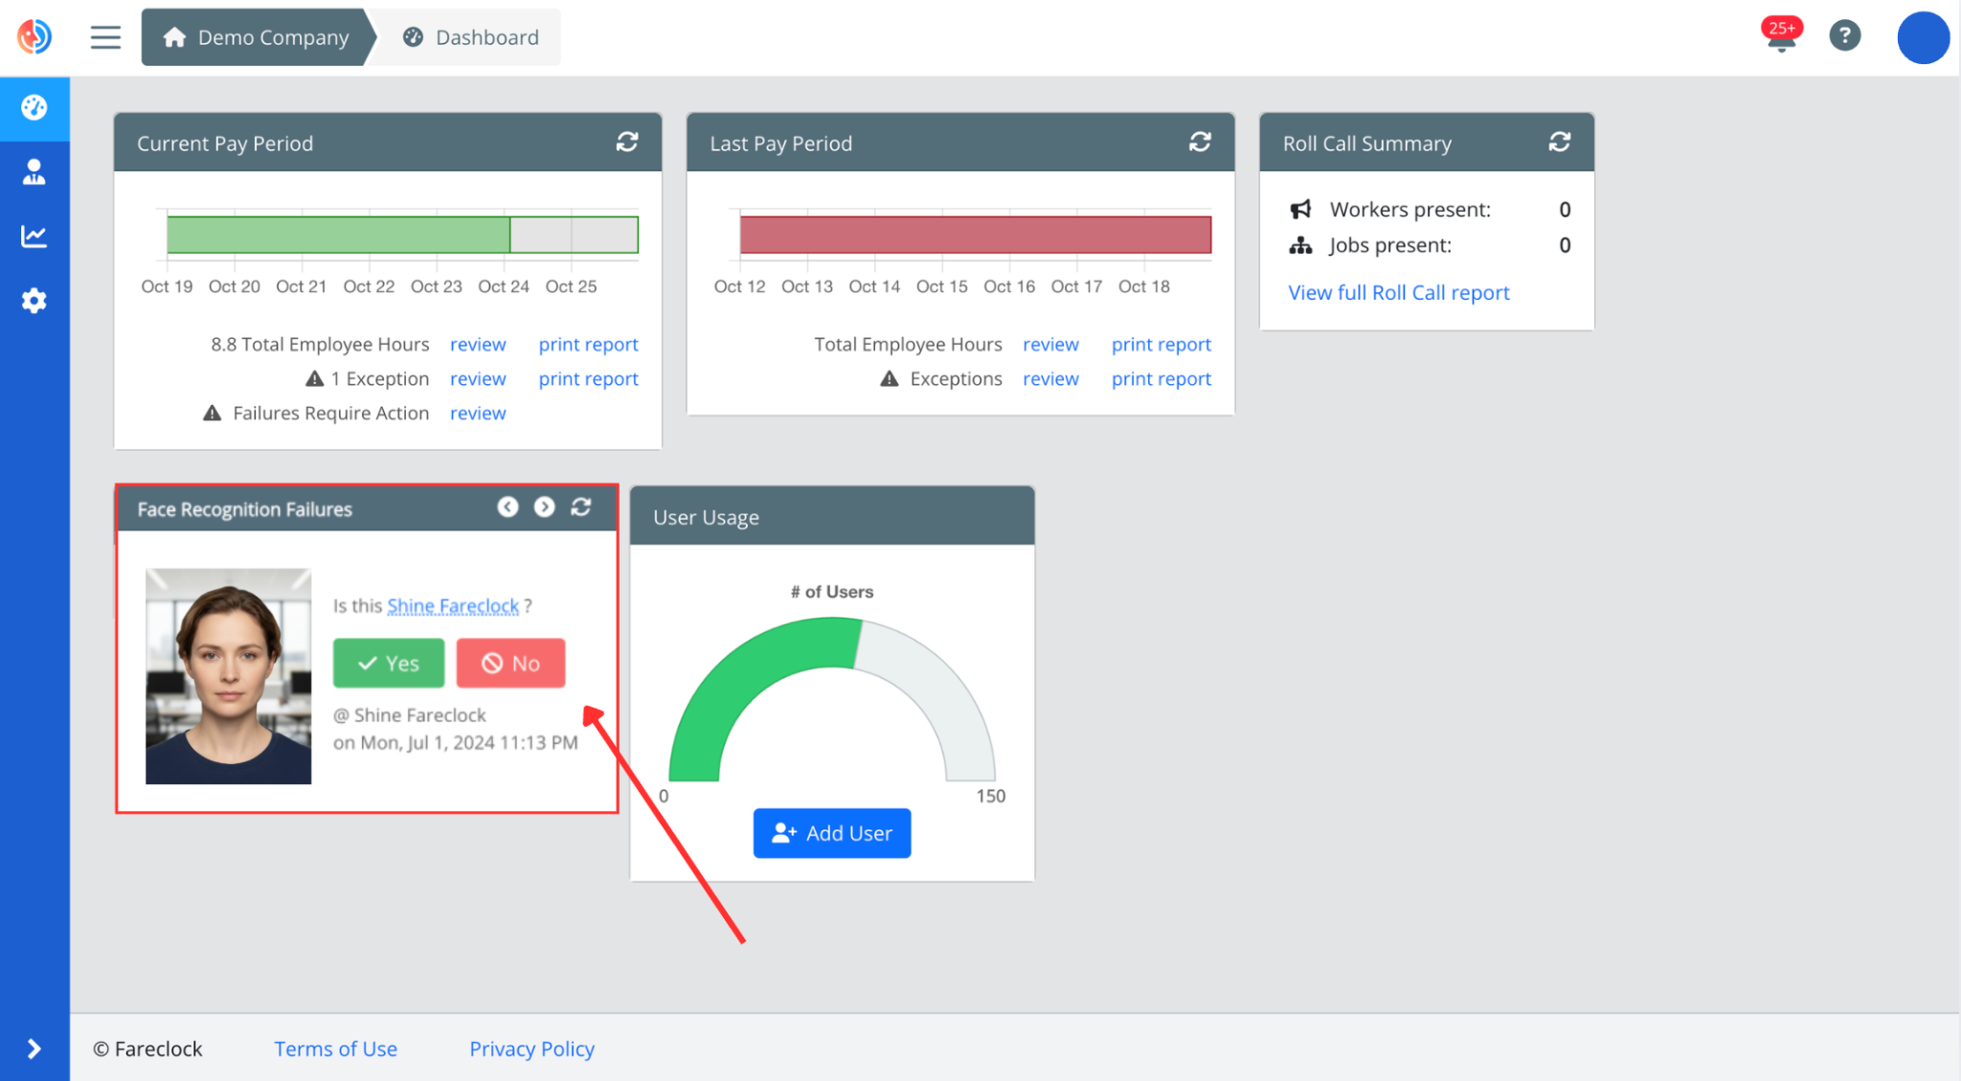Viewport: 1961px width, 1081px height.
Task: Open the hamburger navigation menu
Action: point(104,36)
